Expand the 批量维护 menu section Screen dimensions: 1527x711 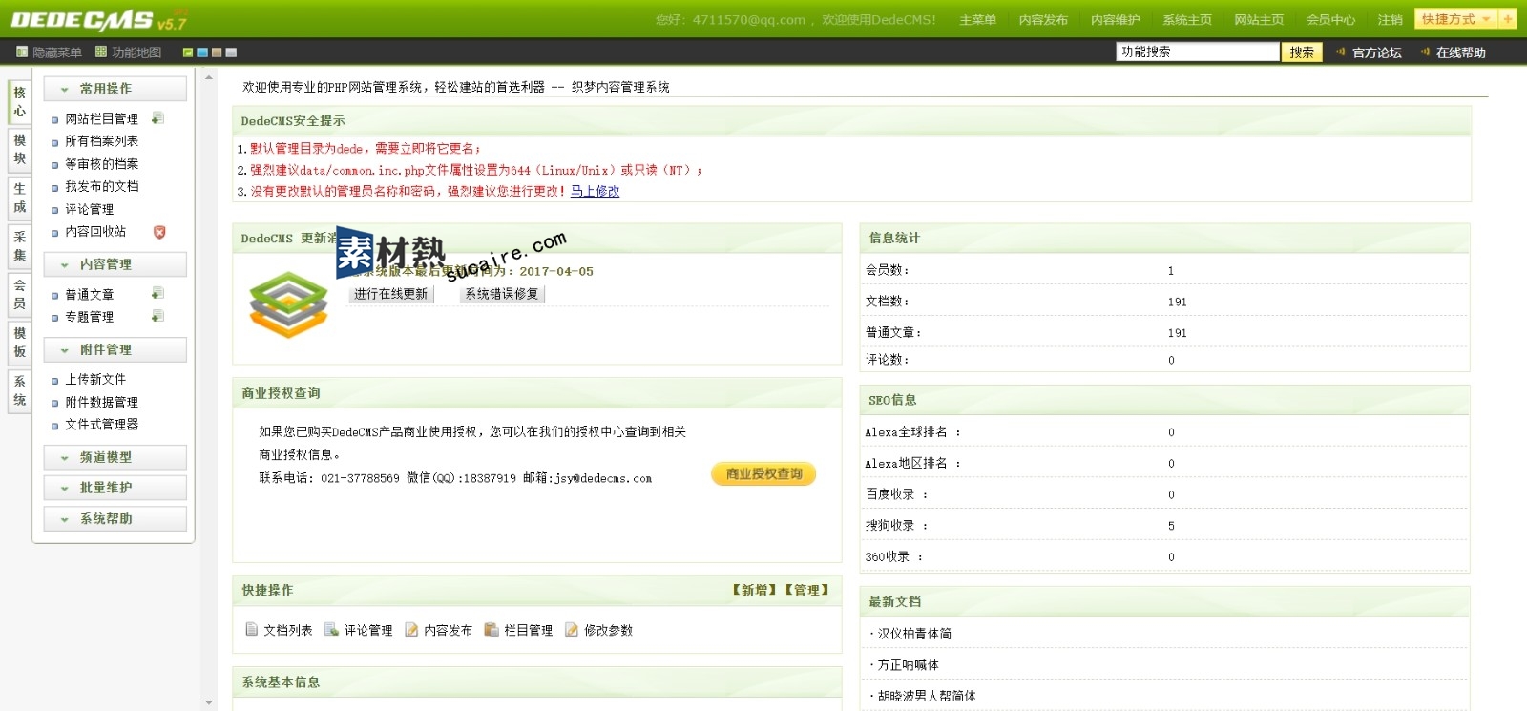(x=115, y=488)
